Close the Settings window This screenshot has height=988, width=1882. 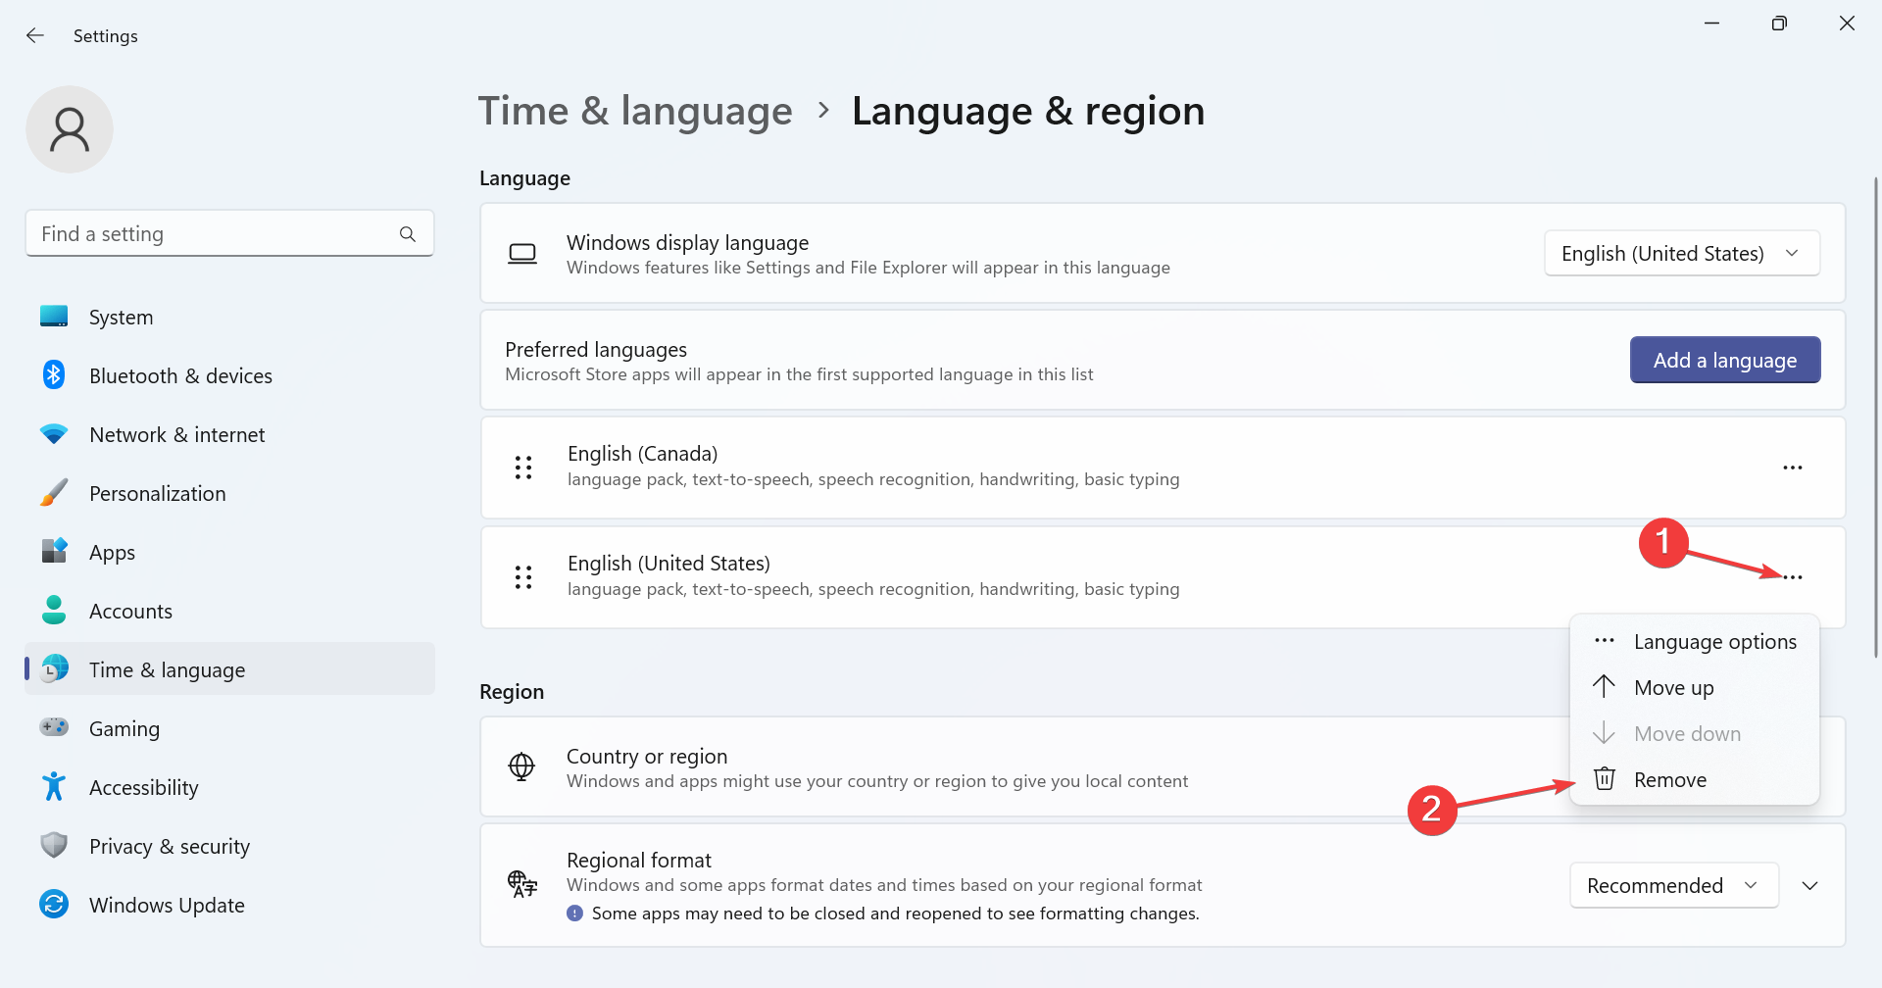tap(1847, 24)
